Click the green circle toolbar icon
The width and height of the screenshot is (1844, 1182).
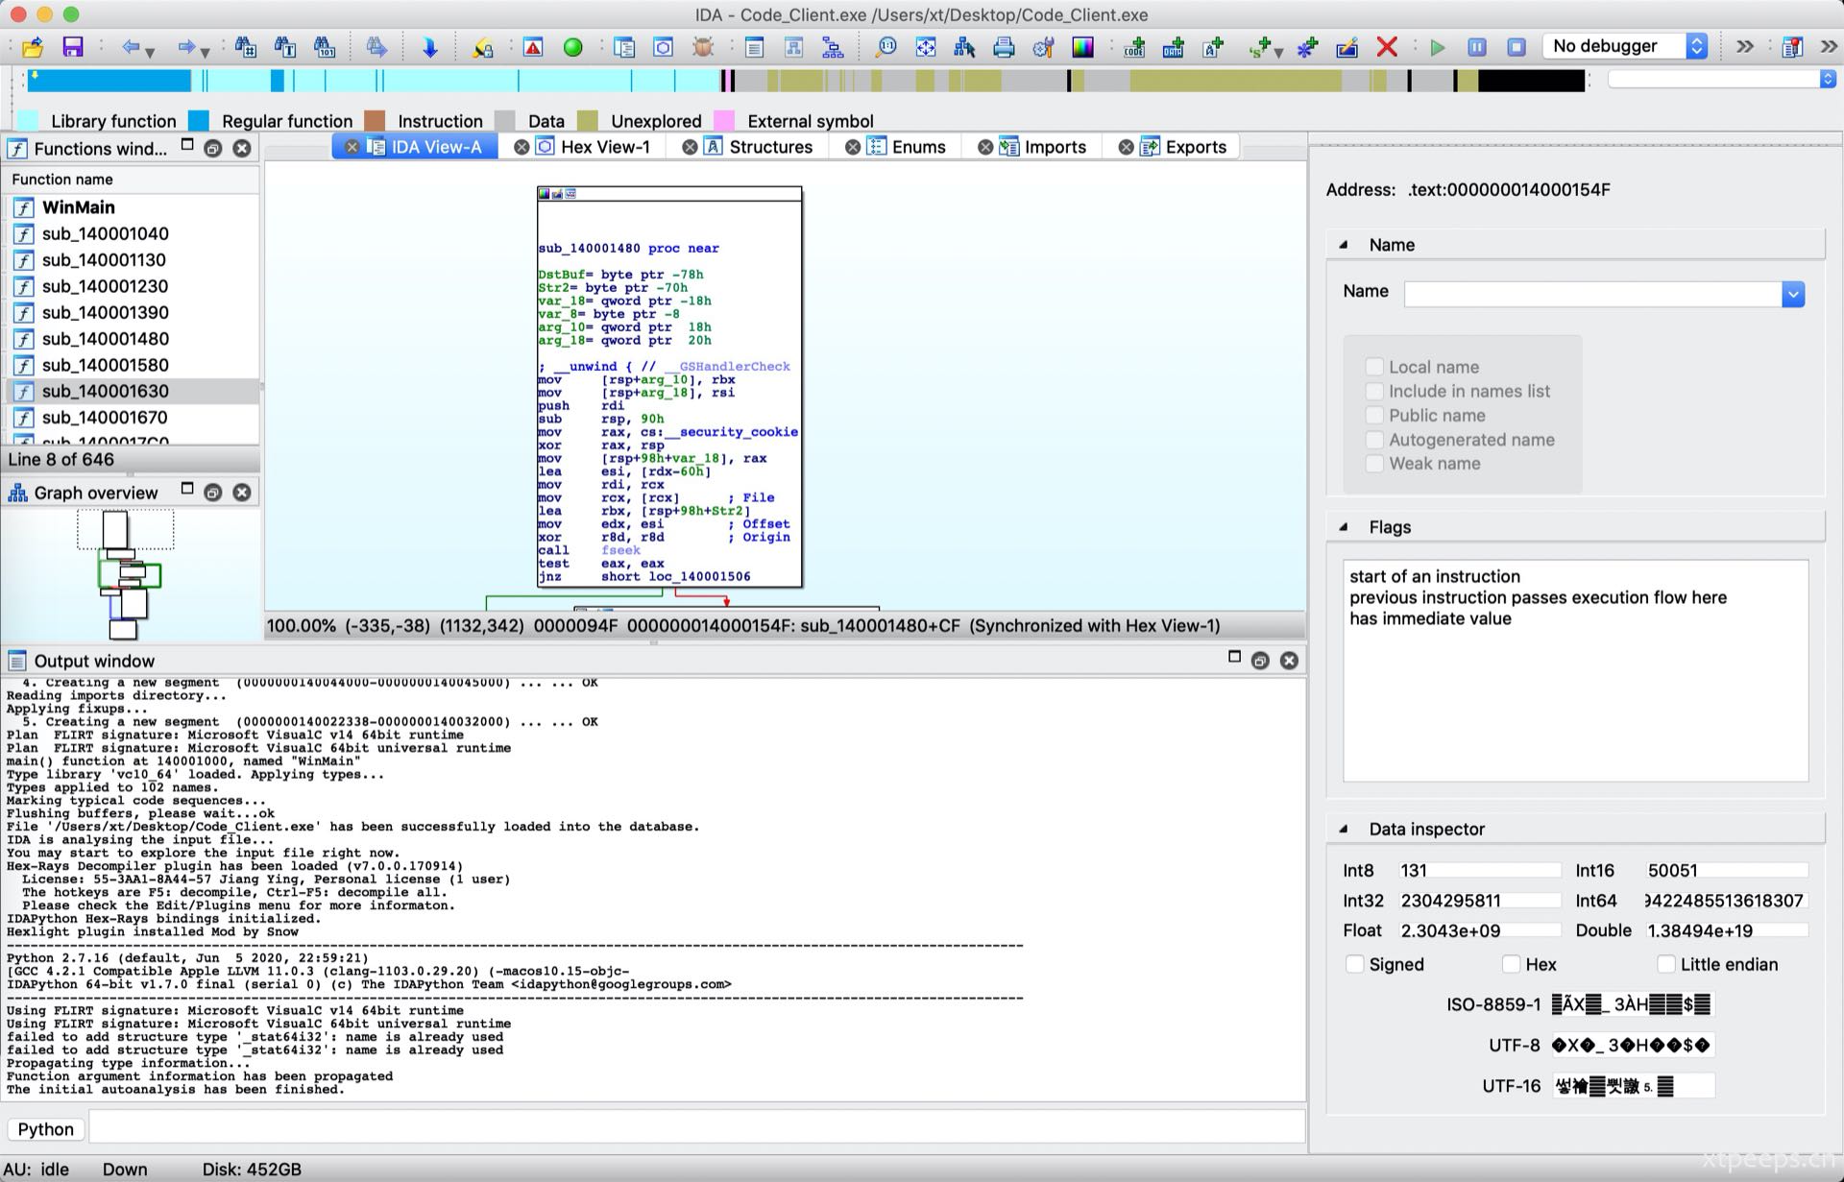pyautogui.click(x=572, y=47)
